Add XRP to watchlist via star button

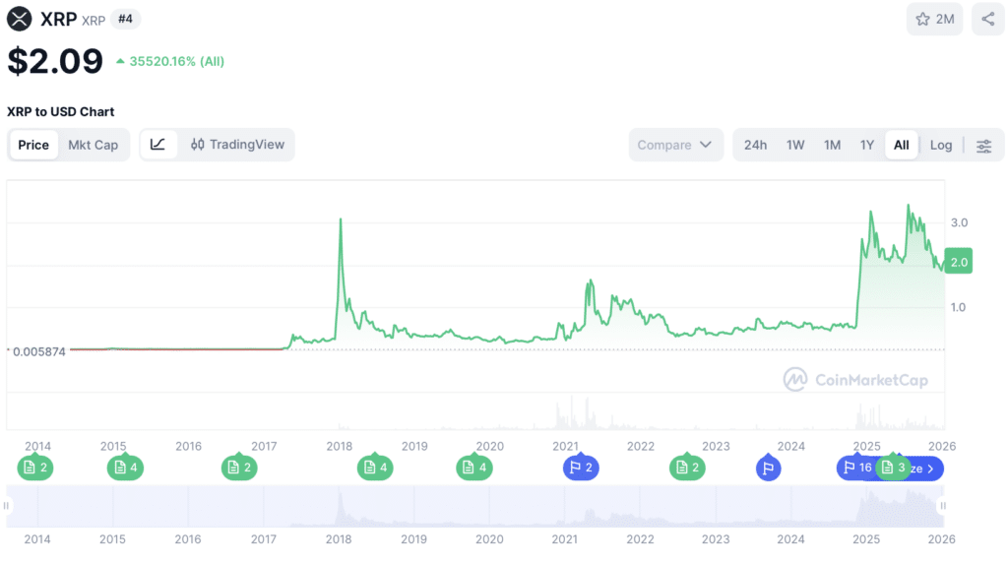click(935, 20)
